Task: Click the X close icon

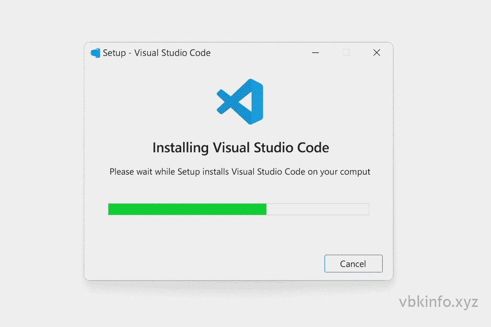Action: pos(376,53)
